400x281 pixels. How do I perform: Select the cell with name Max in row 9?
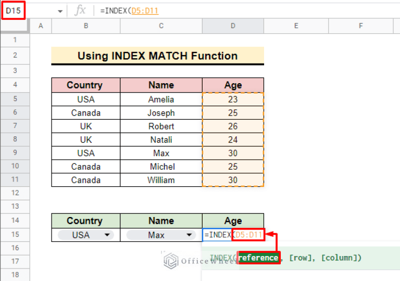[x=161, y=154]
